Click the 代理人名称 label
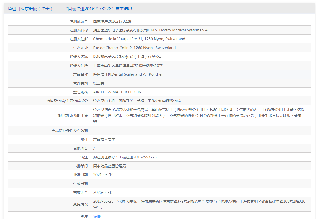Image resolution: width=316 pixels, height=219 pixels. (79, 57)
